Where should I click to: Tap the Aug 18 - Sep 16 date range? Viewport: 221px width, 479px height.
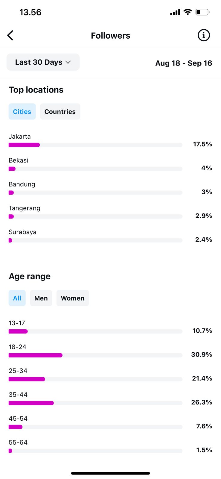[183, 63]
